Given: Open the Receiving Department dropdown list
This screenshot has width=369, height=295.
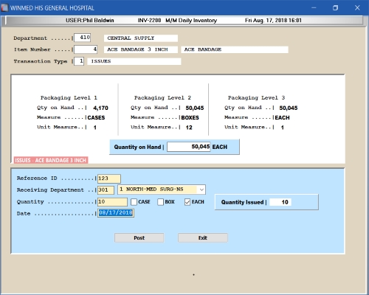Looking at the screenshot, I should [x=201, y=190].
